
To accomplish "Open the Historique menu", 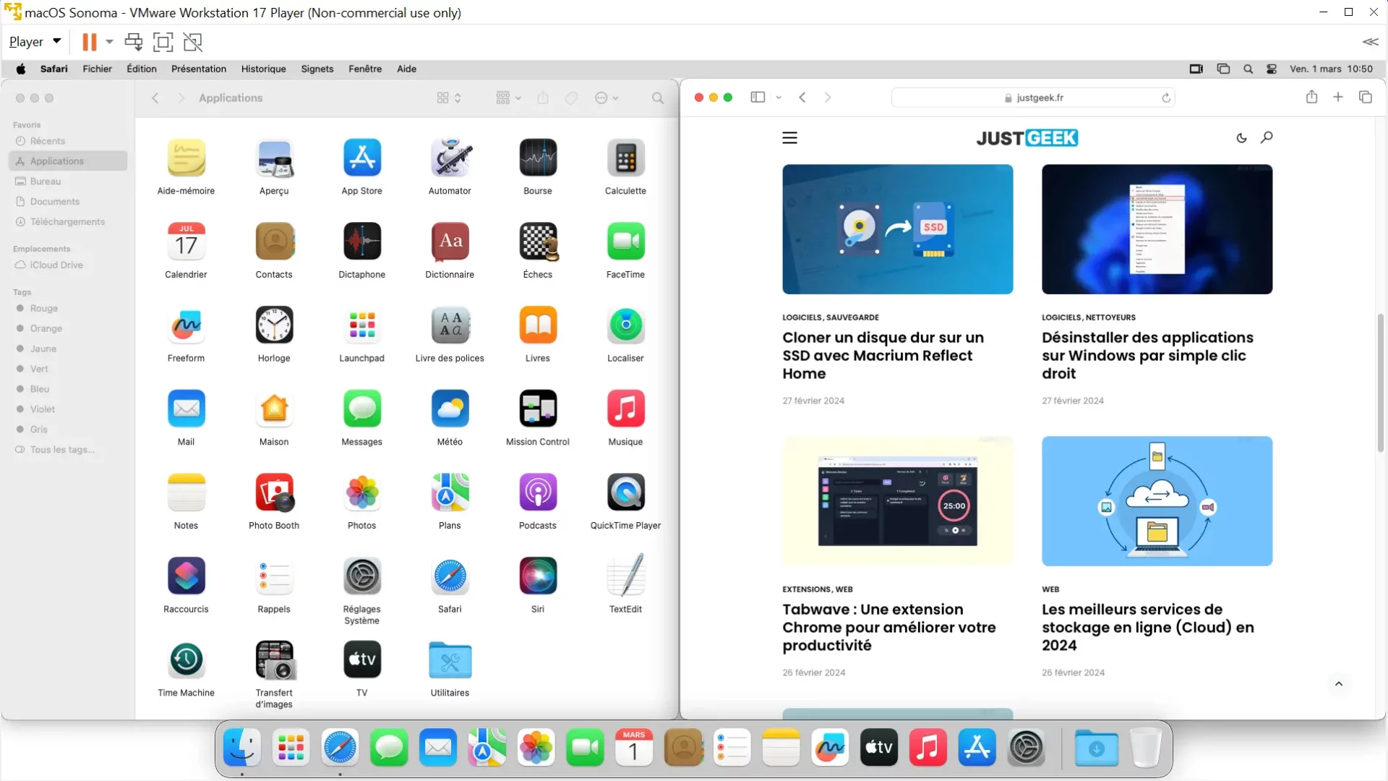I will pyautogui.click(x=263, y=69).
